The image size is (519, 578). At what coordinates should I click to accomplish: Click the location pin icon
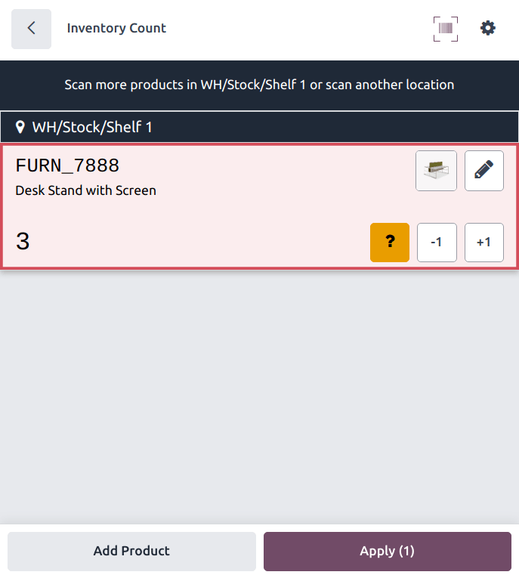[x=20, y=127]
